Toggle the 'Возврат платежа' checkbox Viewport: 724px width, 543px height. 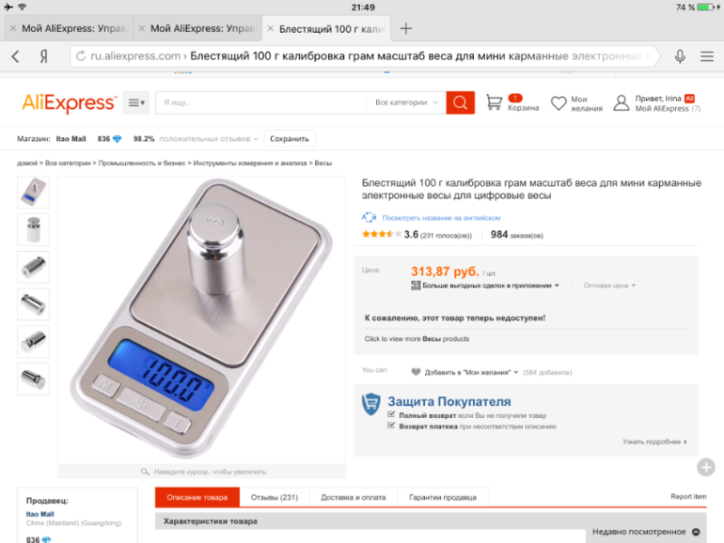click(x=391, y=426)
